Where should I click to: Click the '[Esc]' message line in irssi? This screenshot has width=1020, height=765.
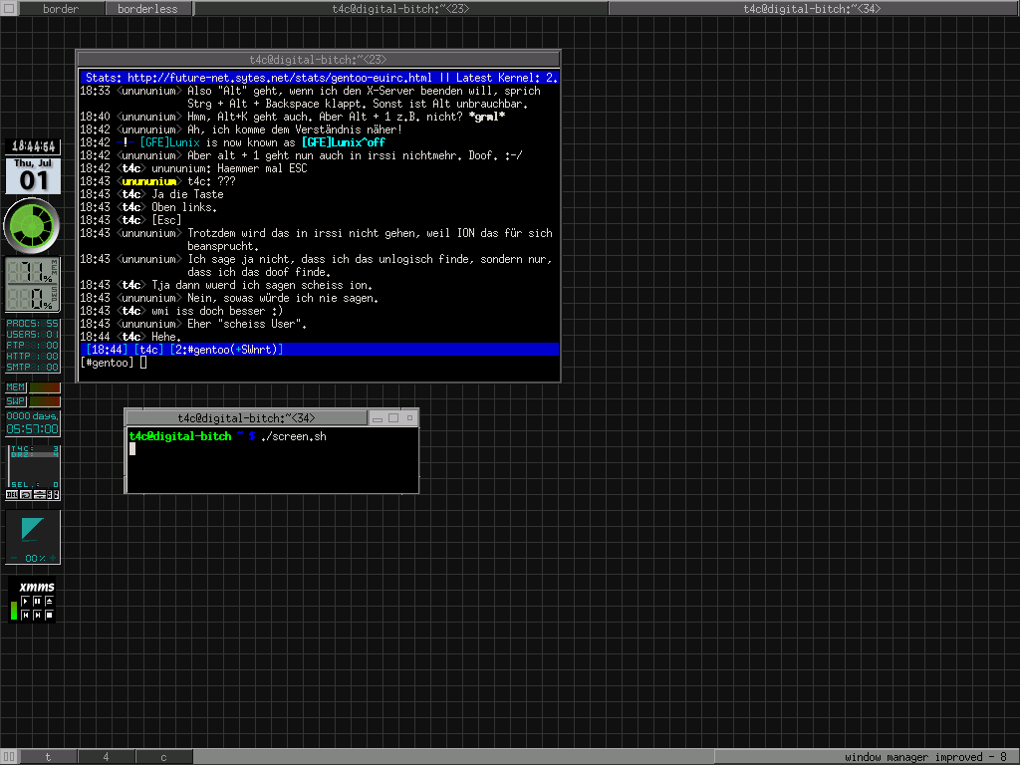click(x=166, y=220)
